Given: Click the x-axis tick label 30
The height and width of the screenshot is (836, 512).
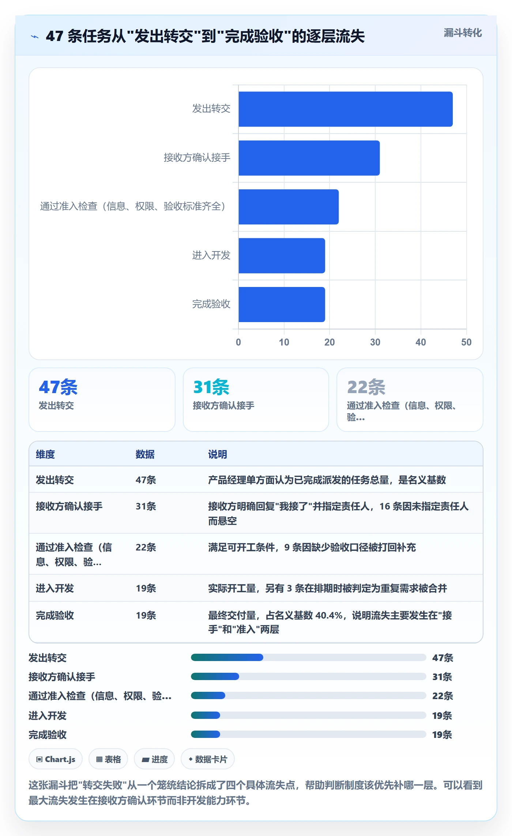Looking at the screenshot, I should pos(375,342).
